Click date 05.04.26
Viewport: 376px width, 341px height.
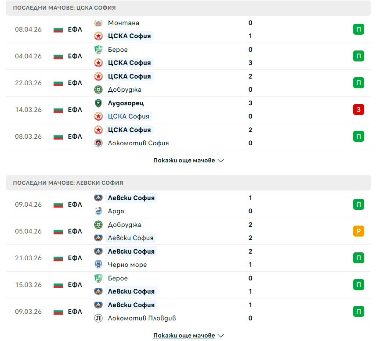(x=28, y=231)
